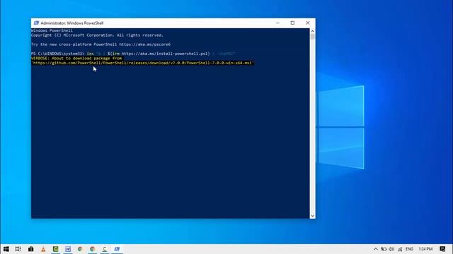
Task: Click the github.com PowerShell download URL line
Action: [142, 63]
